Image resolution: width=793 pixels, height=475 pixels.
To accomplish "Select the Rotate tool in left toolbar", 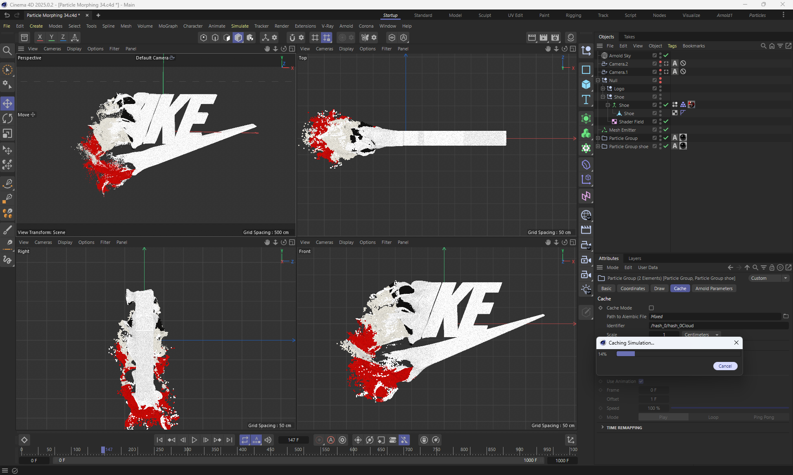I will pos(7,119).
